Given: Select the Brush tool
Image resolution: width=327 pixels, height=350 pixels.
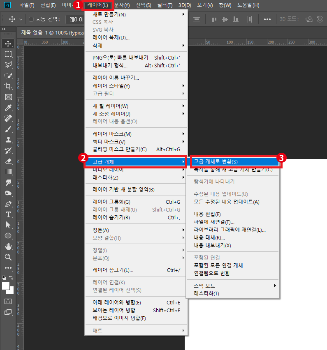Looking at the screenshot, I should [x=8, y=129].
